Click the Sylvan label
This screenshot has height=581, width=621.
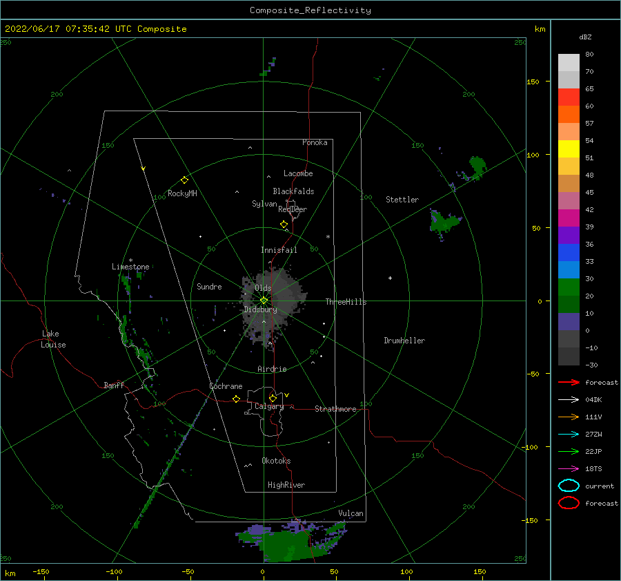(x=264, y=204)
